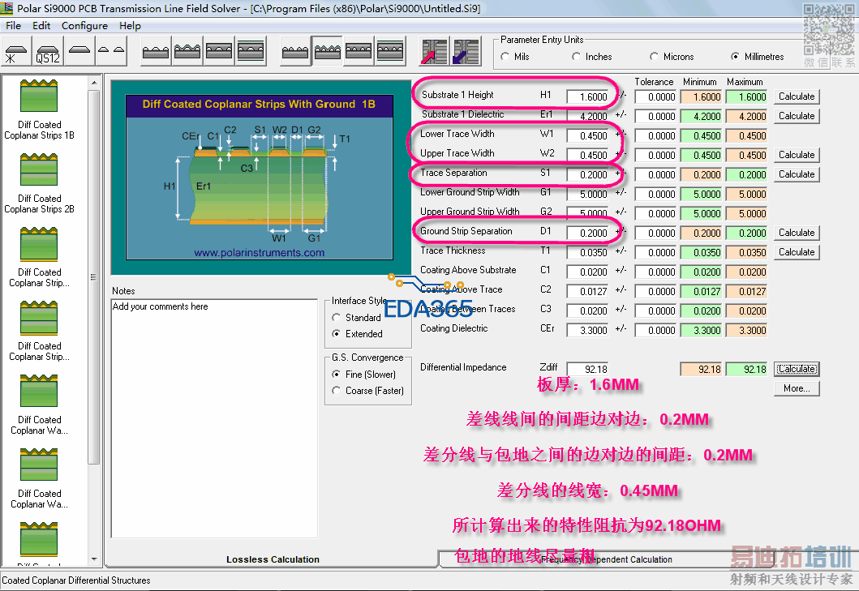859x591 pixels.
Task: Choose differential coated coplanar structures icon
Action: (327, 52)
